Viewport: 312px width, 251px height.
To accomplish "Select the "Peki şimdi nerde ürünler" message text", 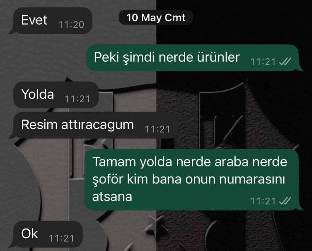I will [167, 57].
